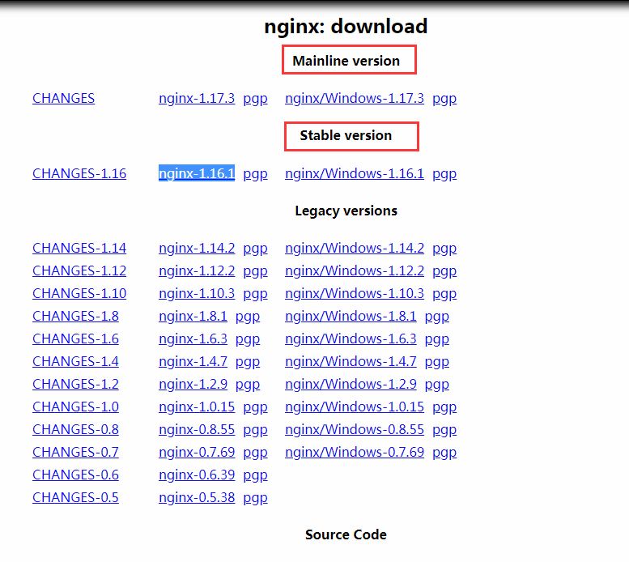Download nginx/Windows-1.14.2

pos(355,249)
